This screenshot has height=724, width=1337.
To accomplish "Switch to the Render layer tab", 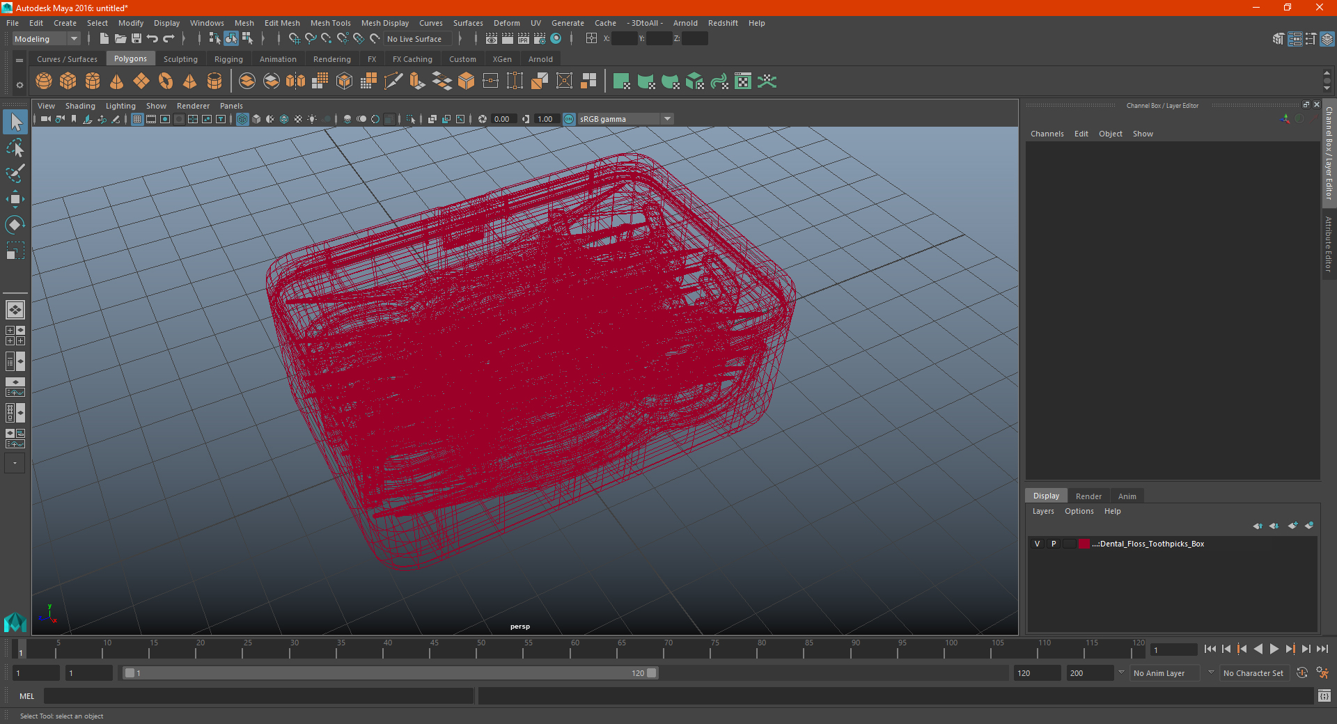I will coord(1088,496).
